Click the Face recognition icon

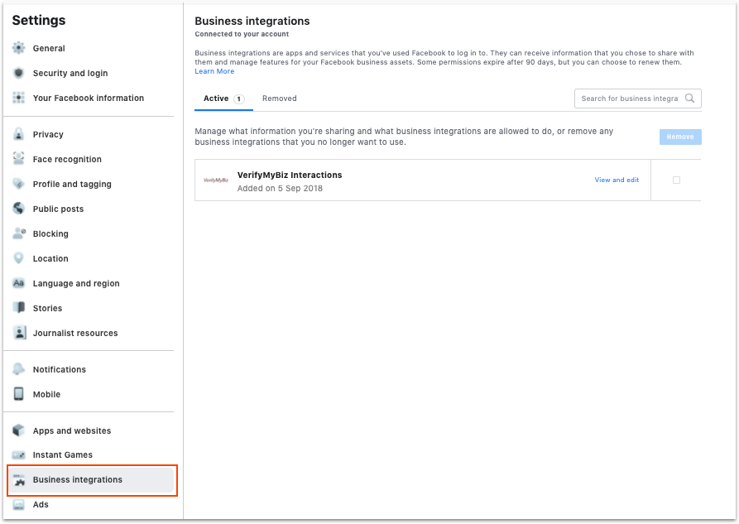pyautogui.click(x=19, y=159)
